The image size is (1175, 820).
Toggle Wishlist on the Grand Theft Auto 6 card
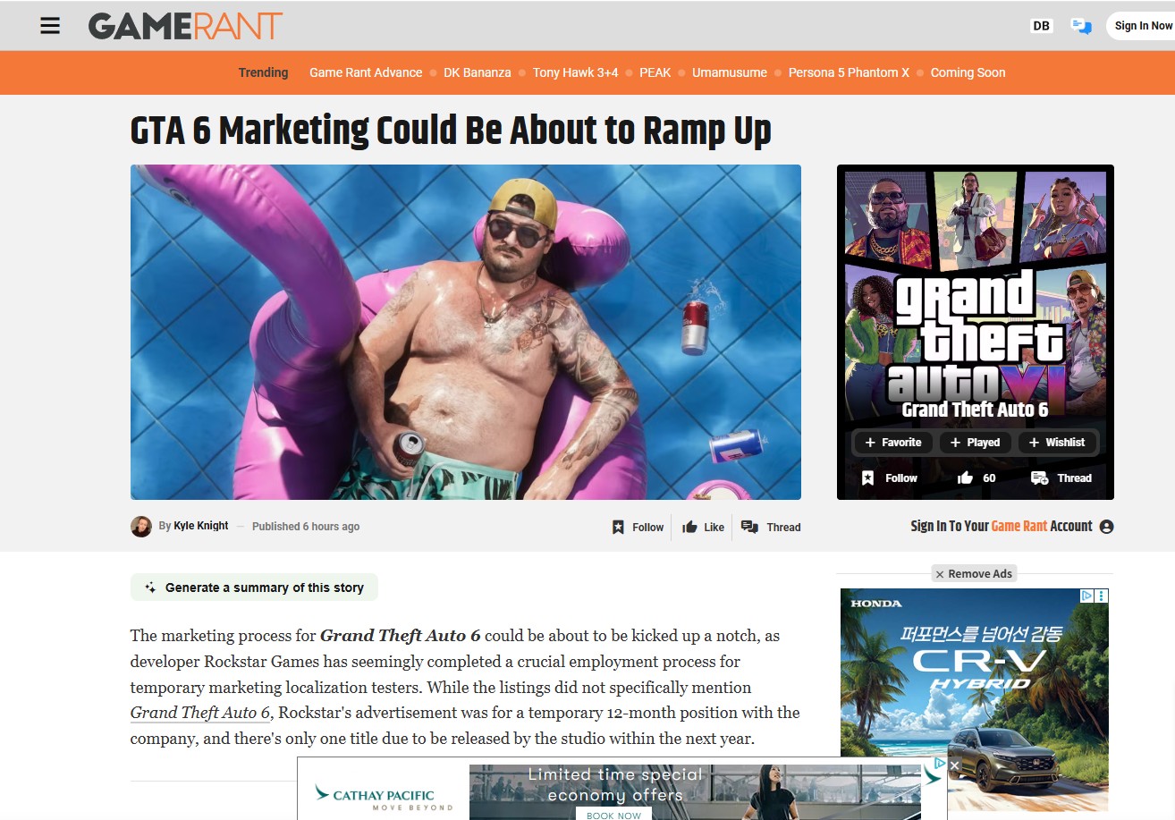coord(1057,443)
